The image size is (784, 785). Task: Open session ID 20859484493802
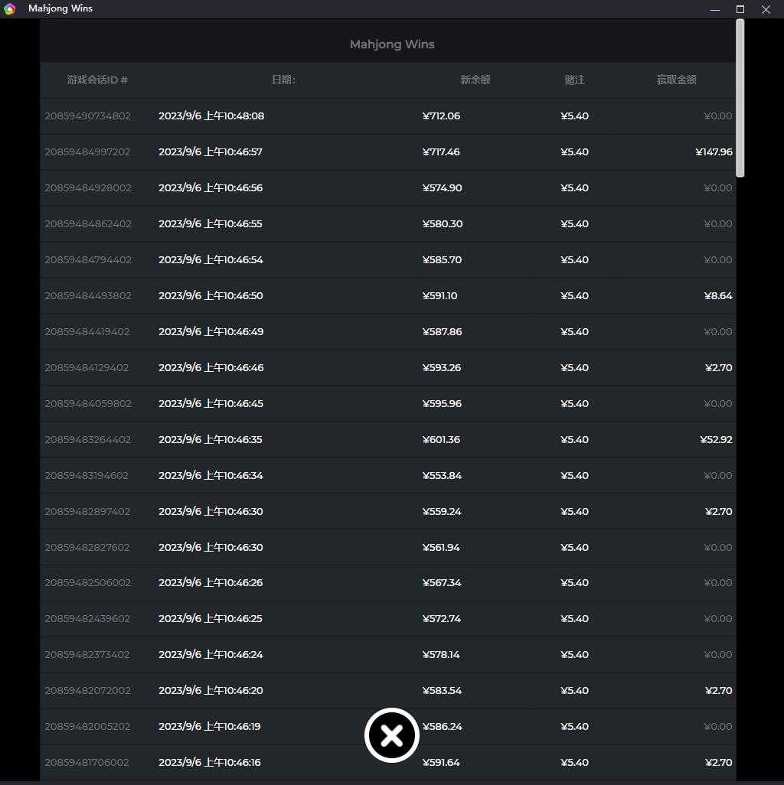88,296
